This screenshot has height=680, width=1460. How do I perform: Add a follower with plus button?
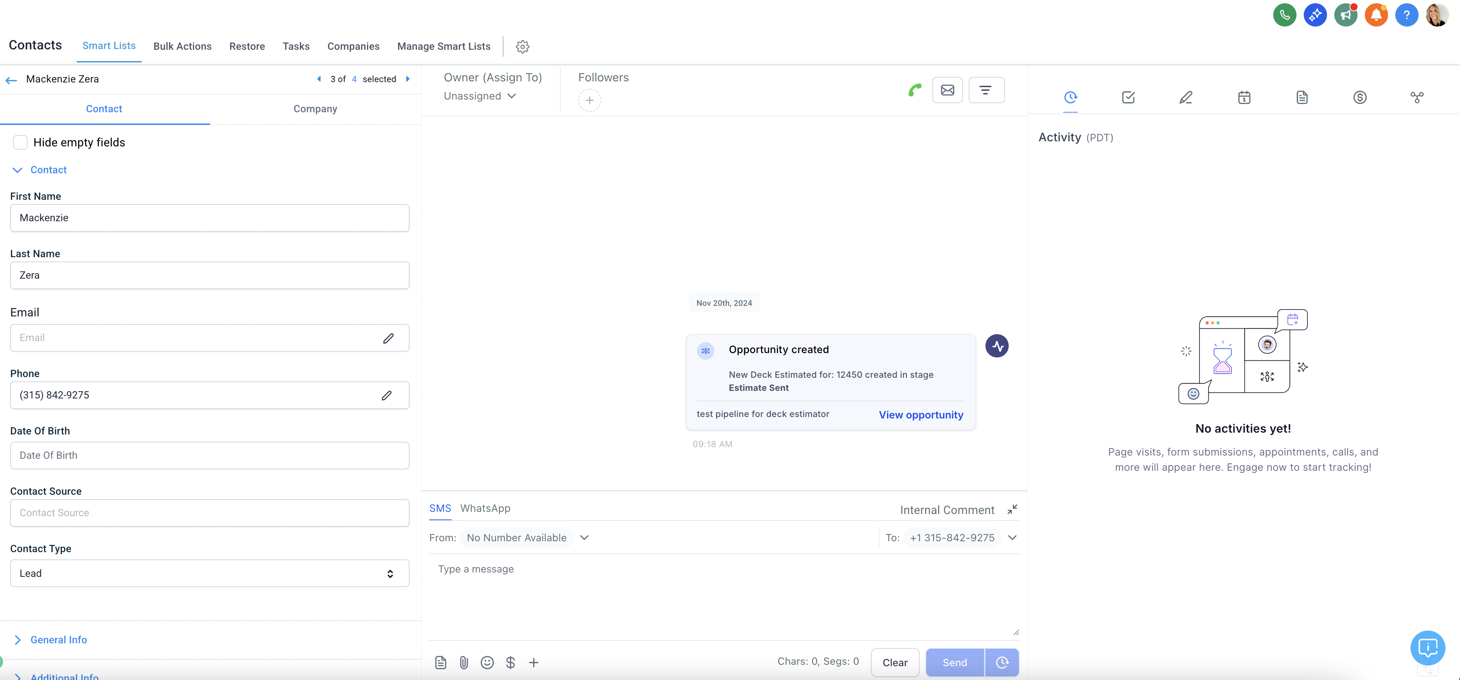point(589,100)
